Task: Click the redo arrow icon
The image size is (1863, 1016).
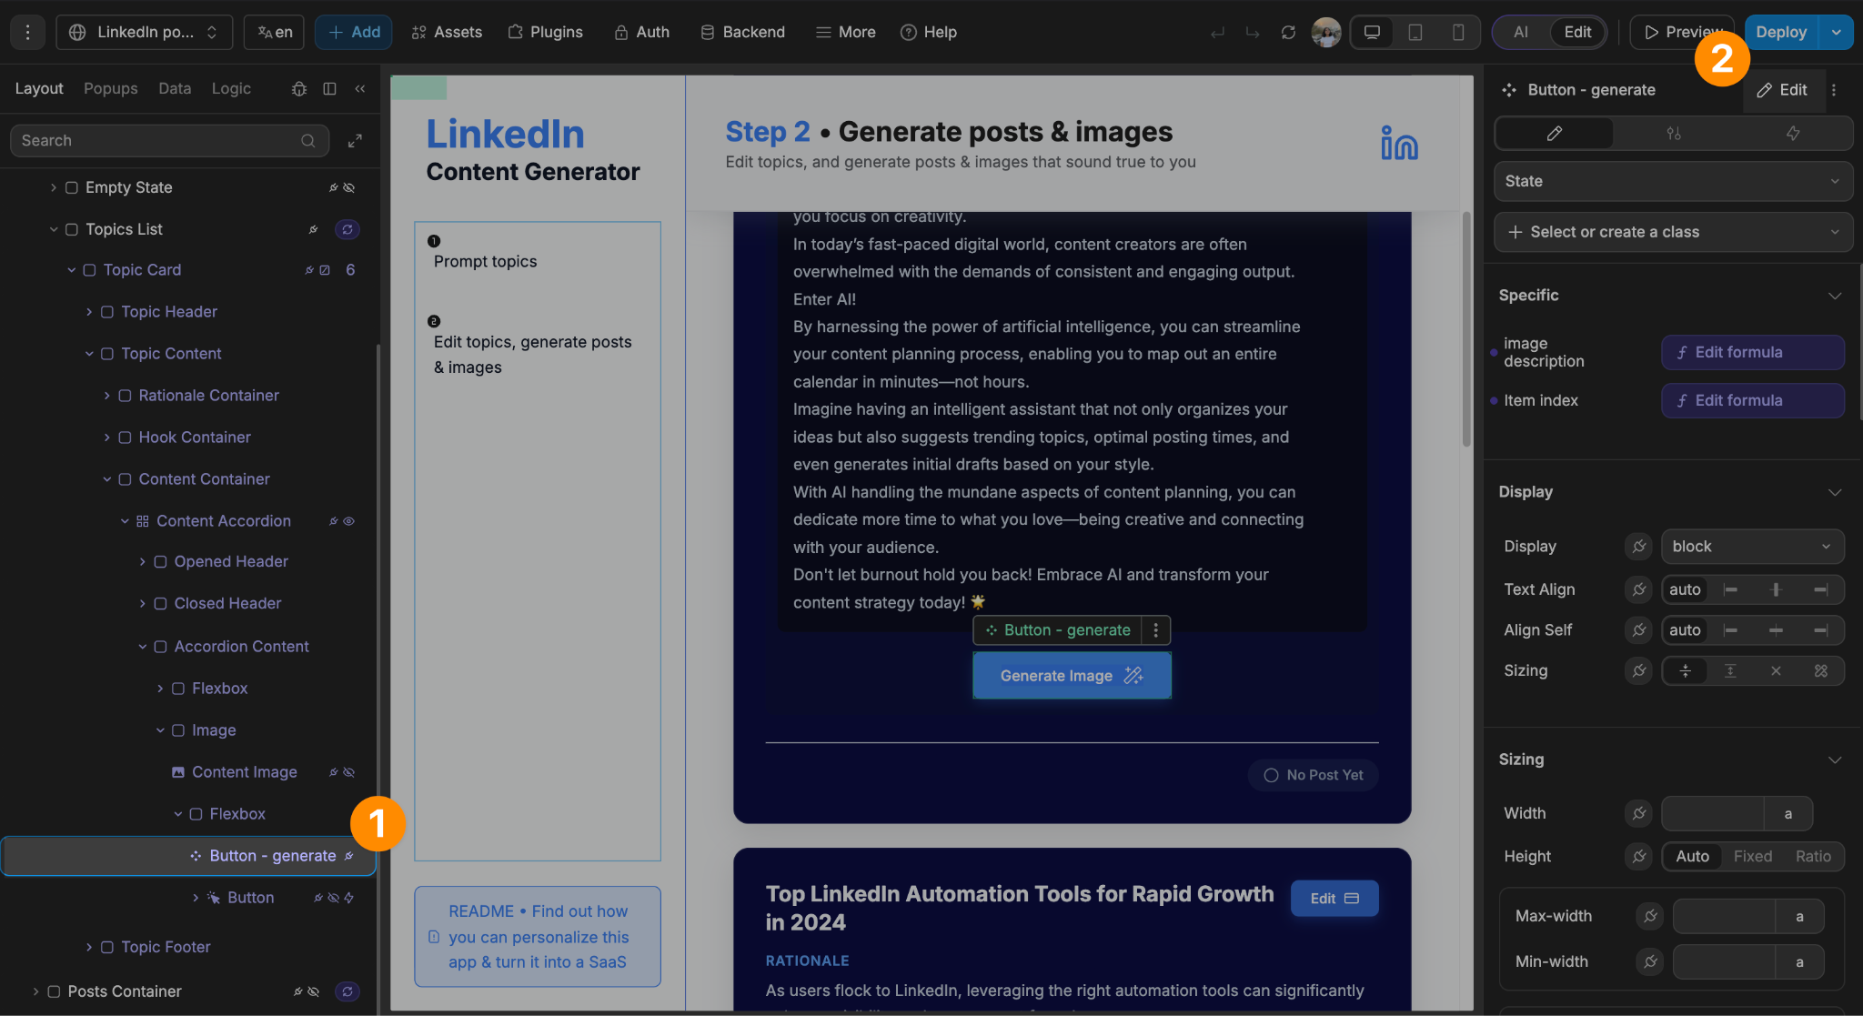Action: [1253, 33]
